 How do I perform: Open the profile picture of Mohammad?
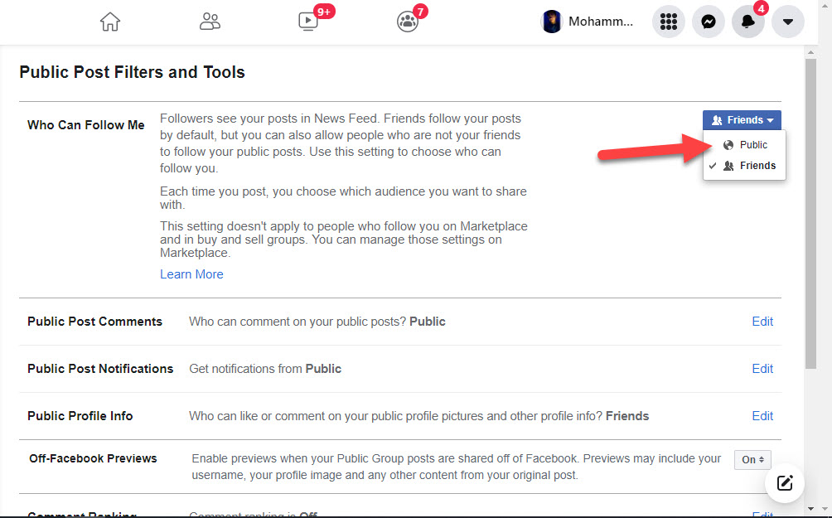coord(552,22)
